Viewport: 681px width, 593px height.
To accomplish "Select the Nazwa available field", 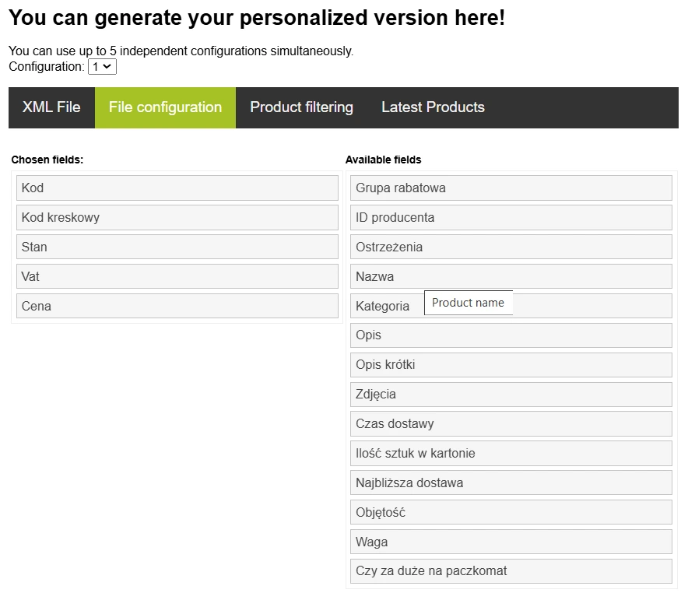I will tap(511, 276).
